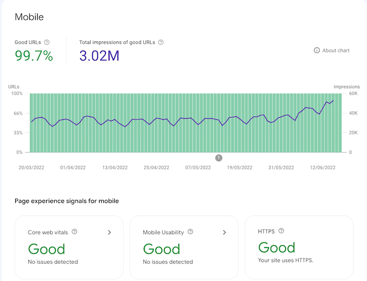
Task: Click the 12/06/2022 date label on chart
Action: [x=322, y=168]
